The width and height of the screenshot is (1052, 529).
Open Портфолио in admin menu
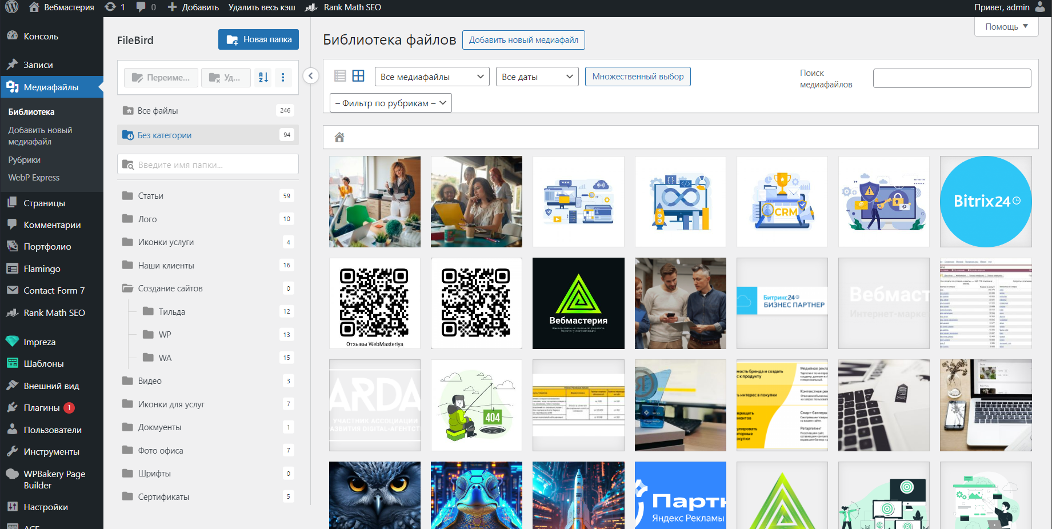coord(51,246)
